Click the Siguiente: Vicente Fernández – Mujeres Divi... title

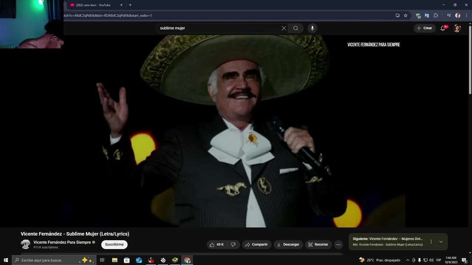(x=388, y=239)
